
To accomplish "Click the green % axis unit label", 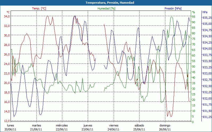I will (193, 12).
